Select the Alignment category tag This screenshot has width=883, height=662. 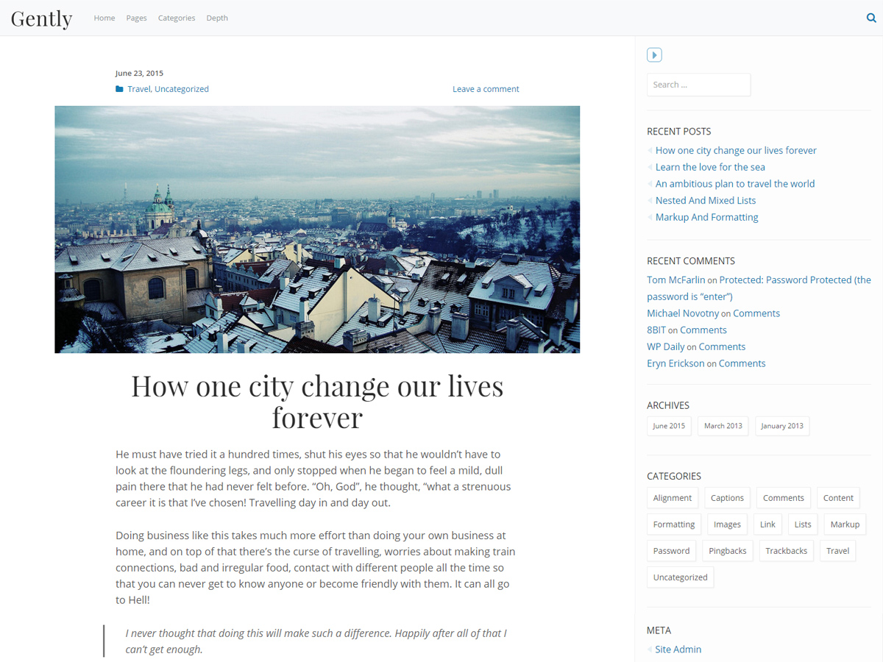tap(673, 498)
